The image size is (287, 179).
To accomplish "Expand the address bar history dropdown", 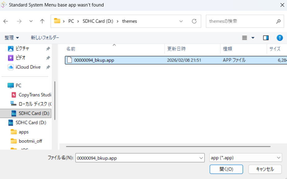I will tap(181, 21).
